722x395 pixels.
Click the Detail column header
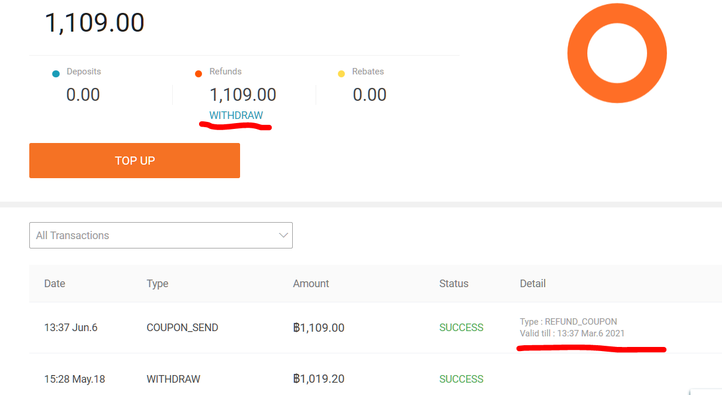coord(532,284)
